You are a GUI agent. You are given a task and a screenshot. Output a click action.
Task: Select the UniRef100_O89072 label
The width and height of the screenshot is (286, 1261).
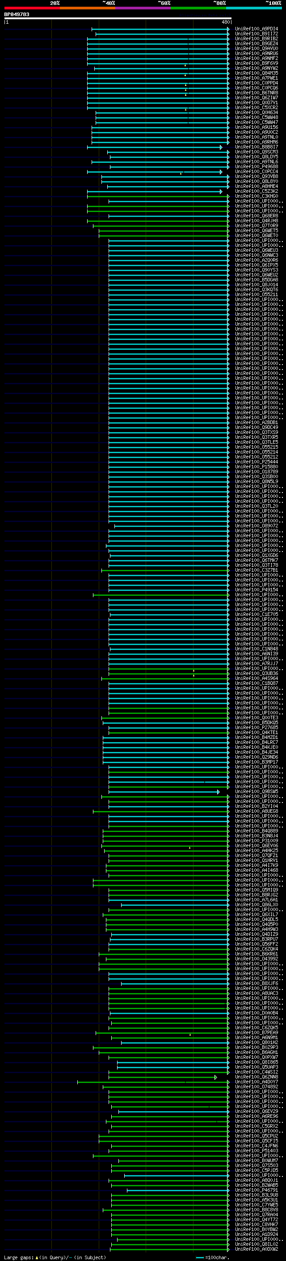point(257,526)
